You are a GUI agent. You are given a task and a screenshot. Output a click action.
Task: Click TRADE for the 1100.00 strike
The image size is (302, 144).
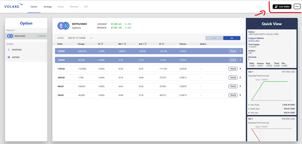point(233,69)
